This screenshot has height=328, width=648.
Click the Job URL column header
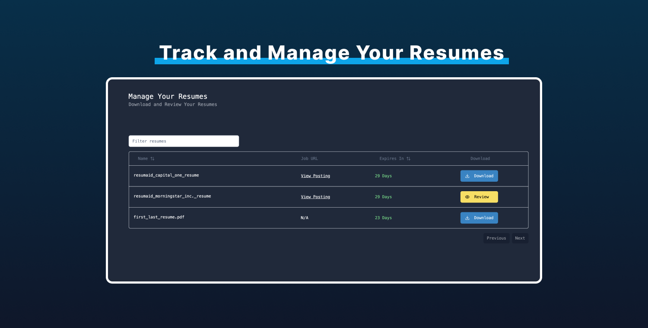309,159
